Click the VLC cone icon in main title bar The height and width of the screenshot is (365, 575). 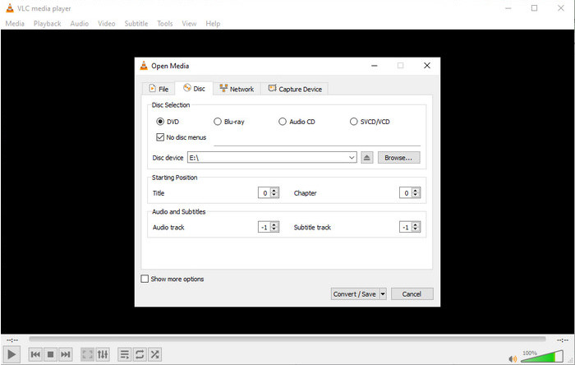tap(10, 7)
